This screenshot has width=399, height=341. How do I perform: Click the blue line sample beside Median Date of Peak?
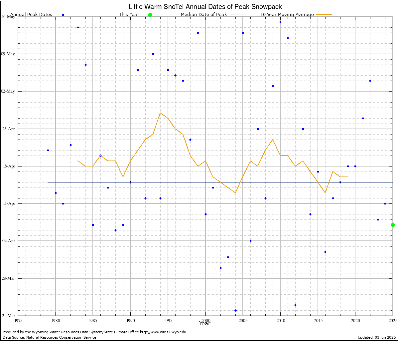[237, 15]
